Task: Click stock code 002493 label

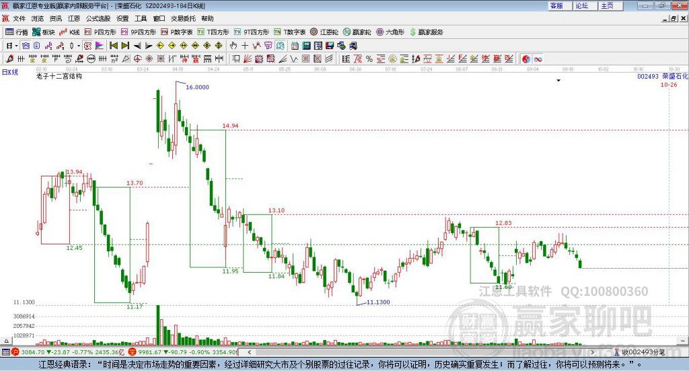Action: coord(648,77)
